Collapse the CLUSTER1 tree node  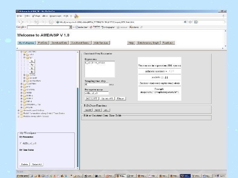pos(21,52)
